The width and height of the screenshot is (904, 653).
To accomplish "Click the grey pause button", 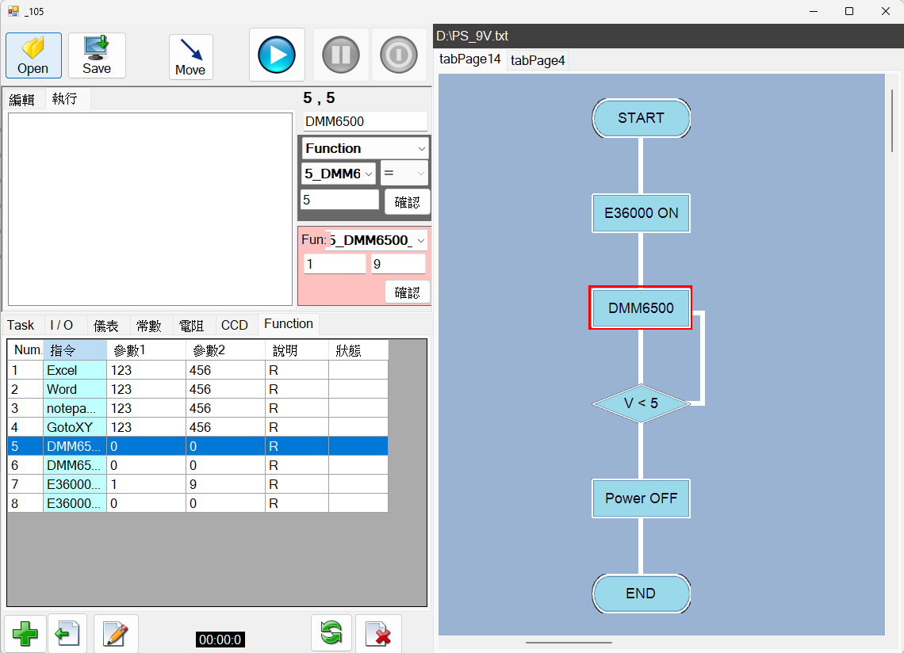I will pyautogui.click(x=341, y=55).
